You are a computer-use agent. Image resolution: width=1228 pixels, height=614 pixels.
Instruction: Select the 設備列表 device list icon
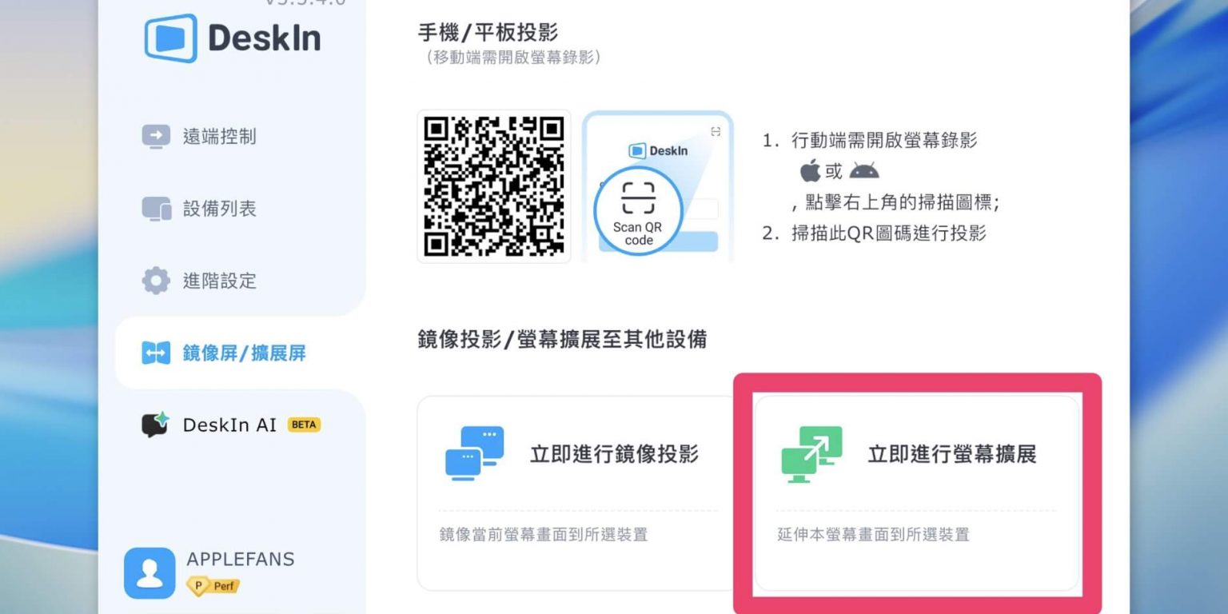(156, 209)
